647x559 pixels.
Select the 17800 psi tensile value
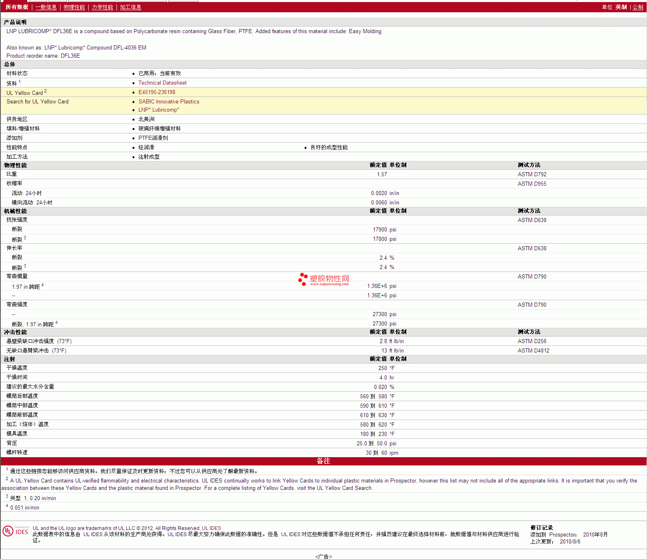click(x=384, y=239)
